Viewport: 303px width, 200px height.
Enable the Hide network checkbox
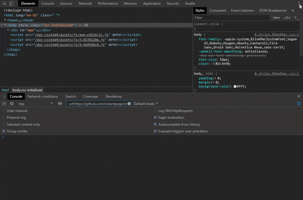[x=4, y=111]
